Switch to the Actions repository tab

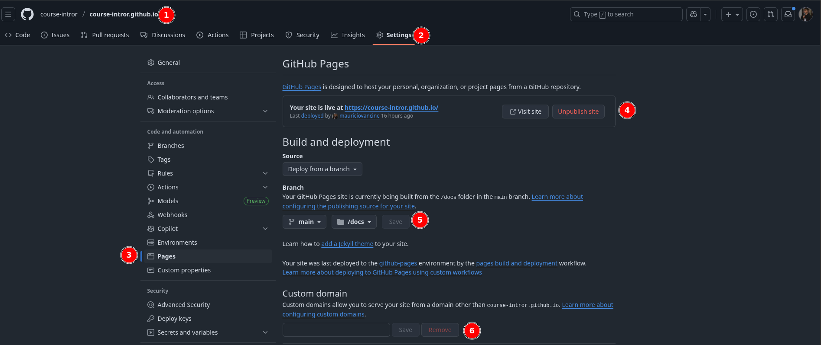click(212, 35)
